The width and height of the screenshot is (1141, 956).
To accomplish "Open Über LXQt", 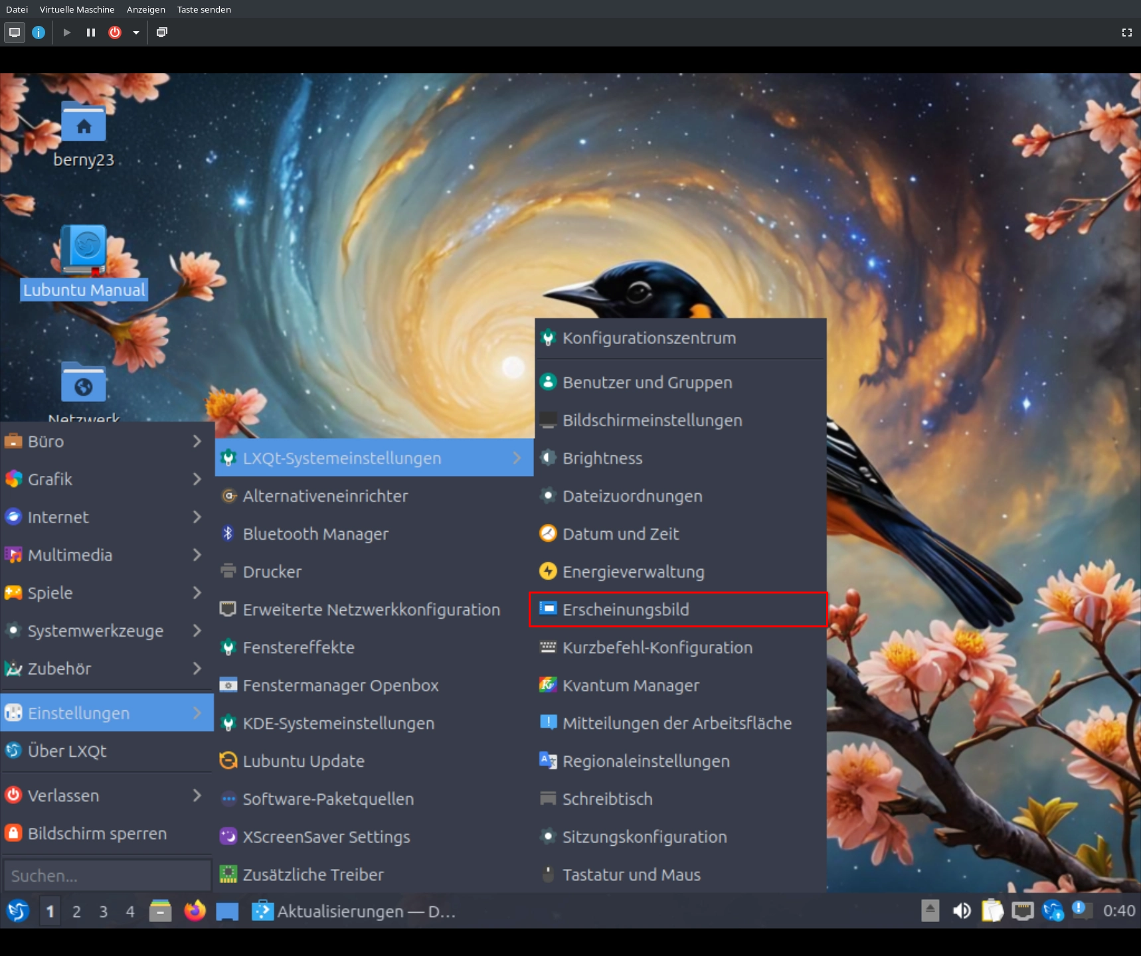I will pyautogui.click(x=107, y=751).
